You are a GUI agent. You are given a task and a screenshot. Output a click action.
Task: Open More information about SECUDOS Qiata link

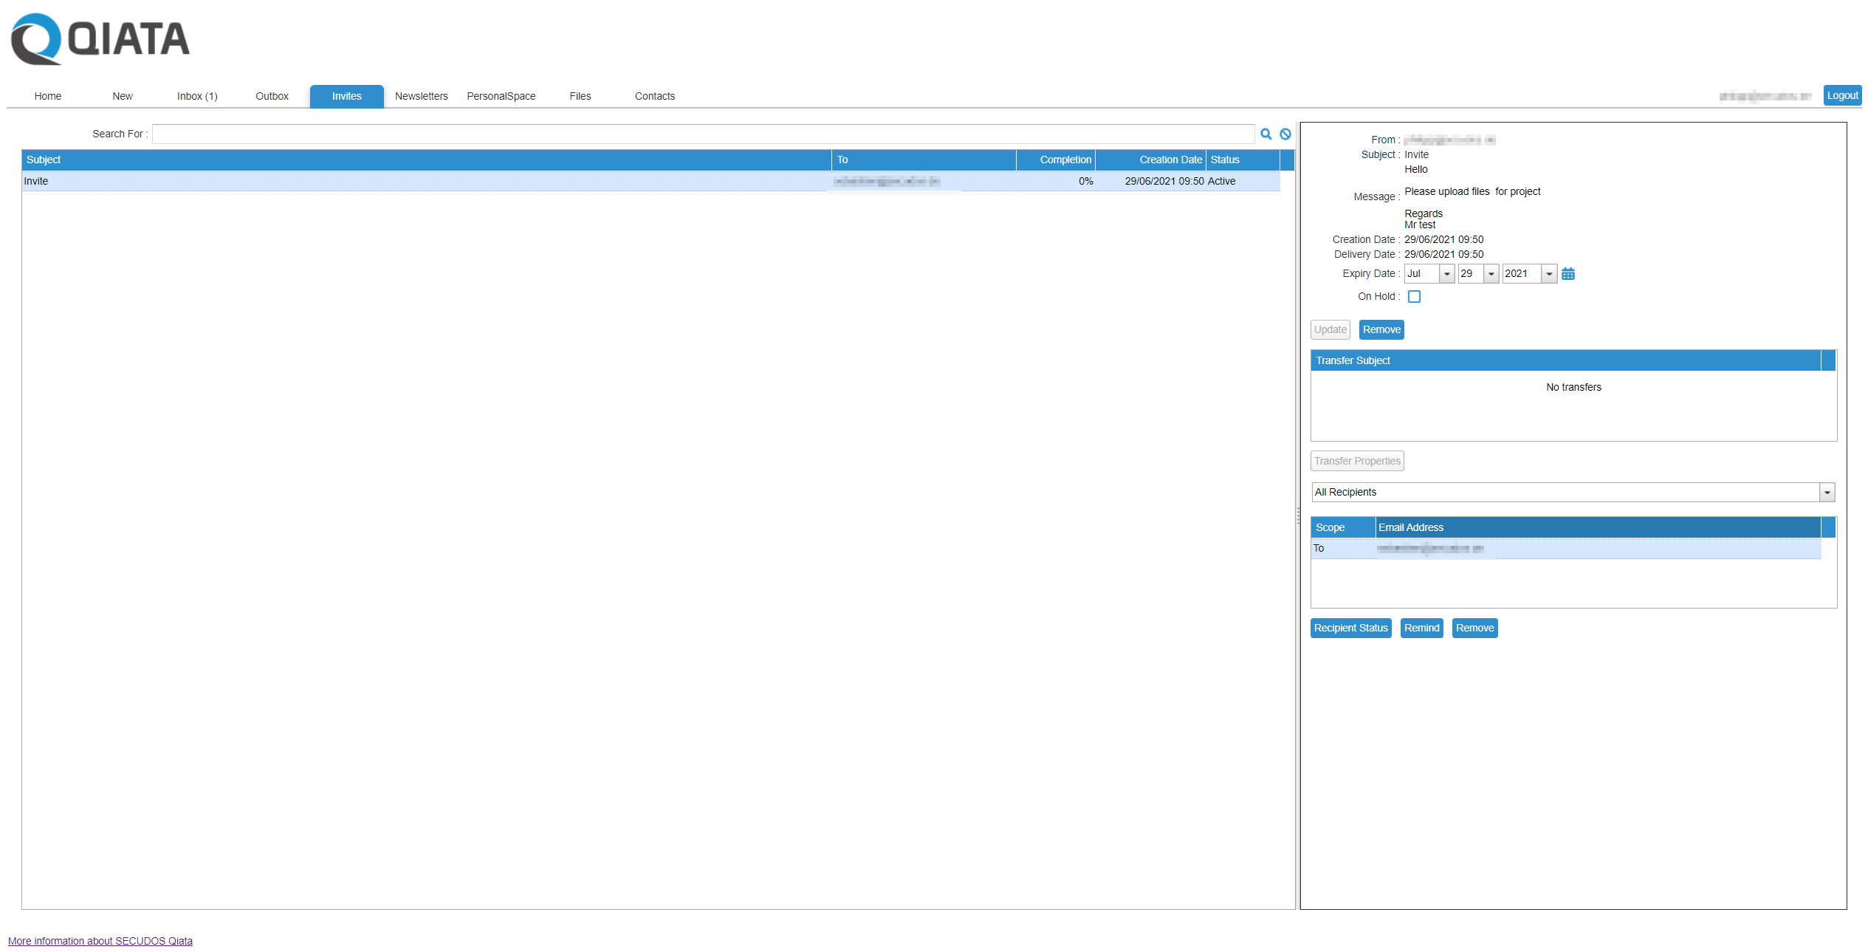pos(100,940)
